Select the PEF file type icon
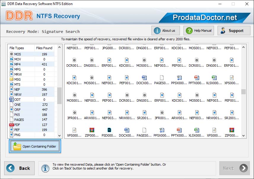Image resolution: width=254 pixels, height=179 pixels. pos(12,130)
